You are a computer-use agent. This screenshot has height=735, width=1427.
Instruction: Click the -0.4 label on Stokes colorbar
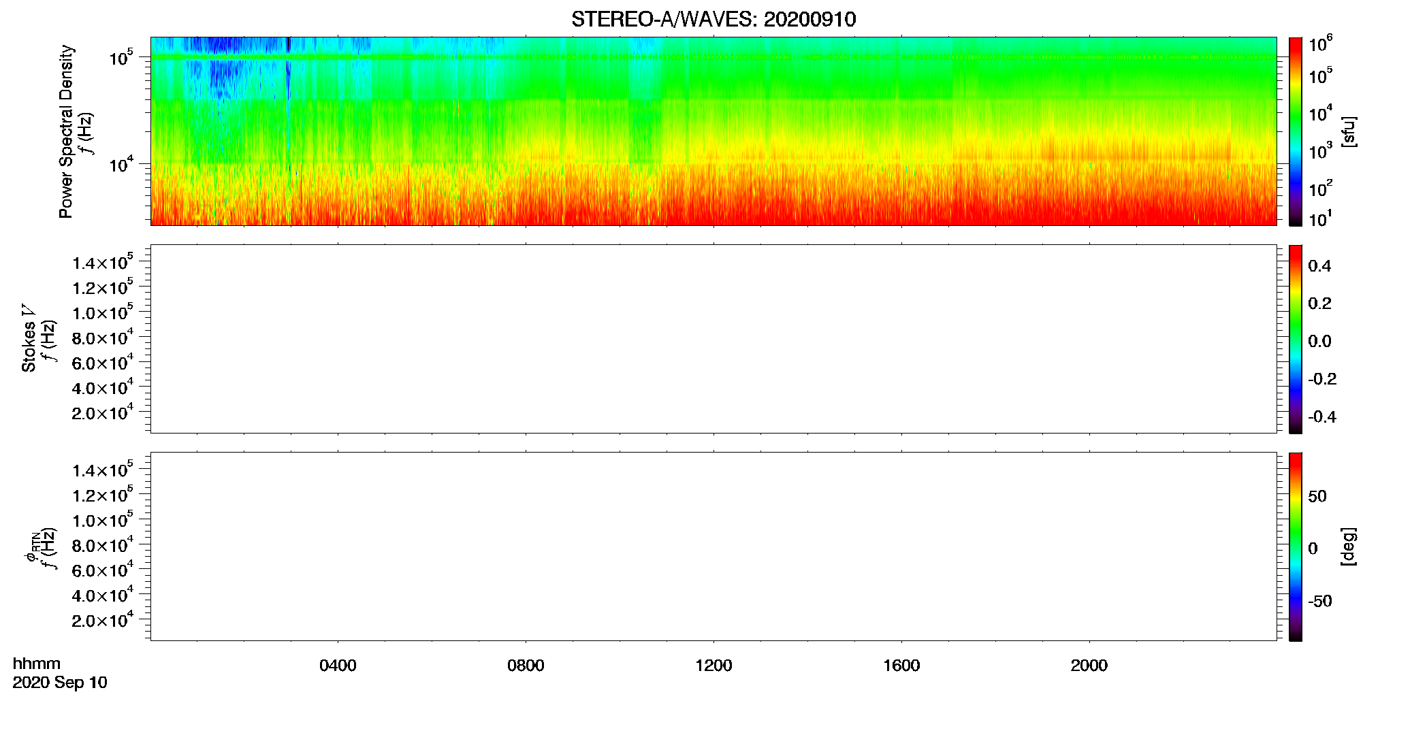[x=1322, y=416]
